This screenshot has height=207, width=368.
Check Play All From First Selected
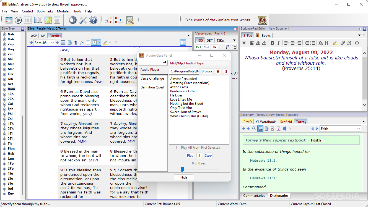click(x=178, y=148)
